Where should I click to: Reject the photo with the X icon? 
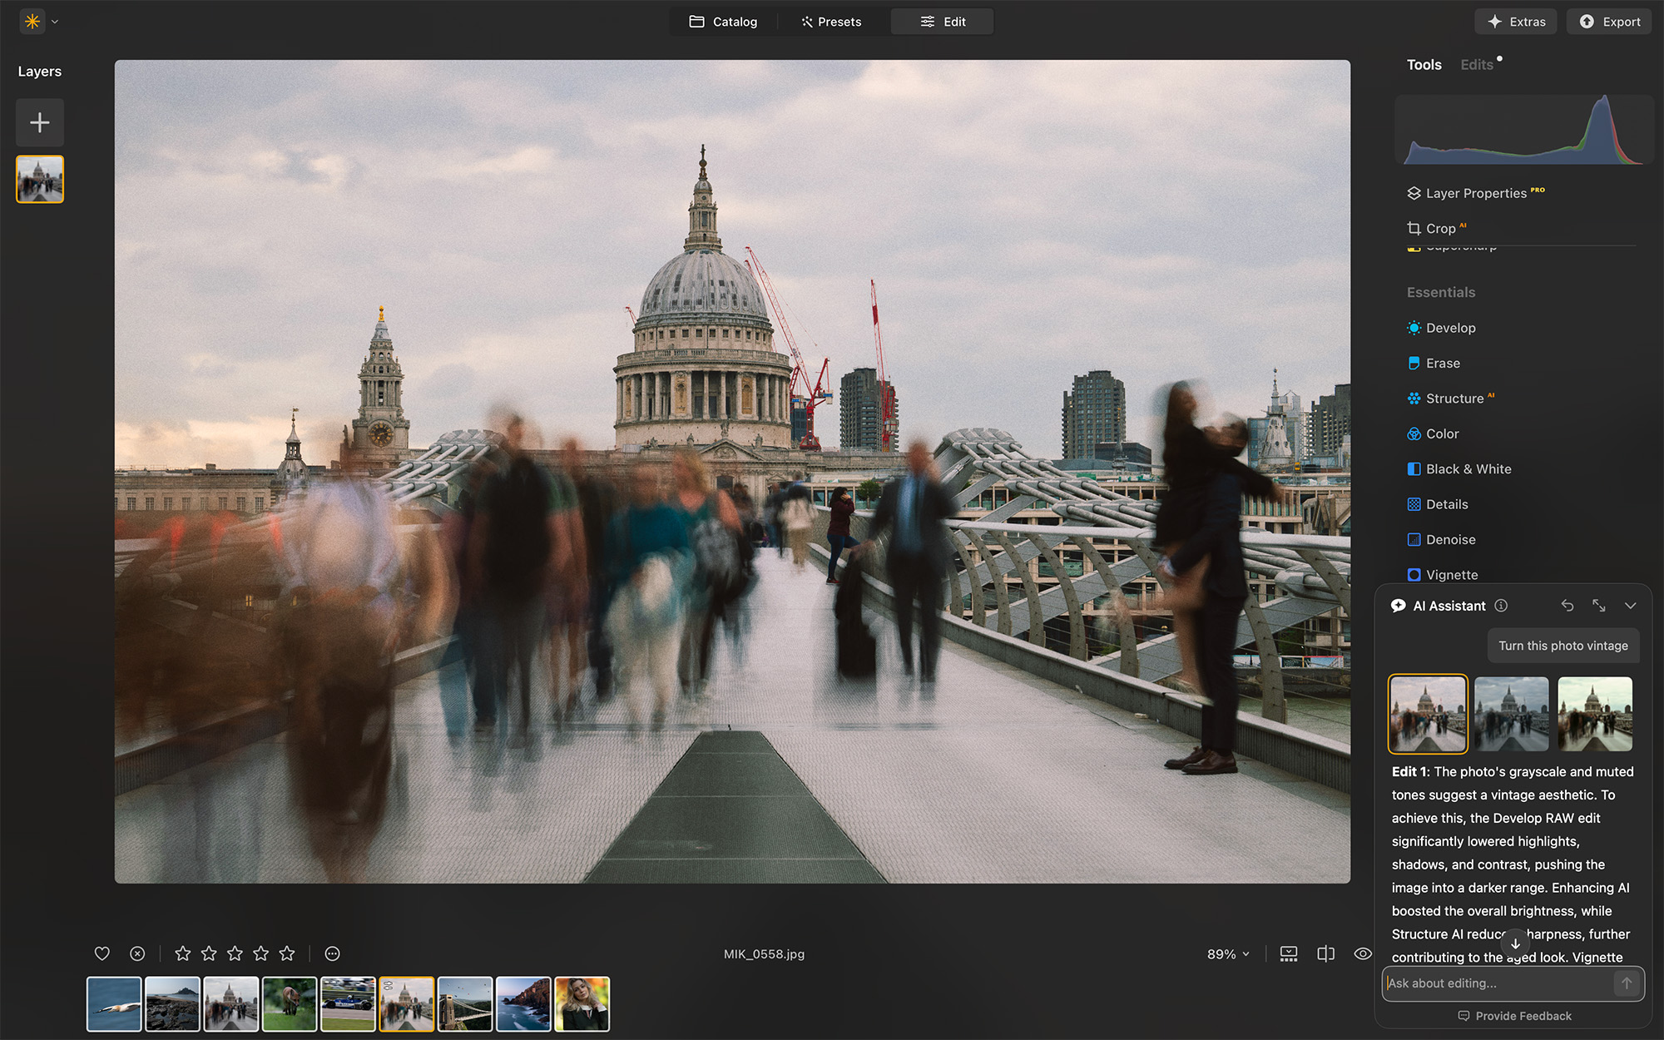click(137, 953)
